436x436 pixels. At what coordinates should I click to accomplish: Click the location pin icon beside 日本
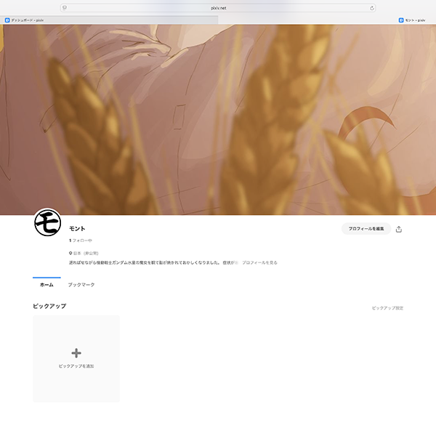[x=70, y=254]
